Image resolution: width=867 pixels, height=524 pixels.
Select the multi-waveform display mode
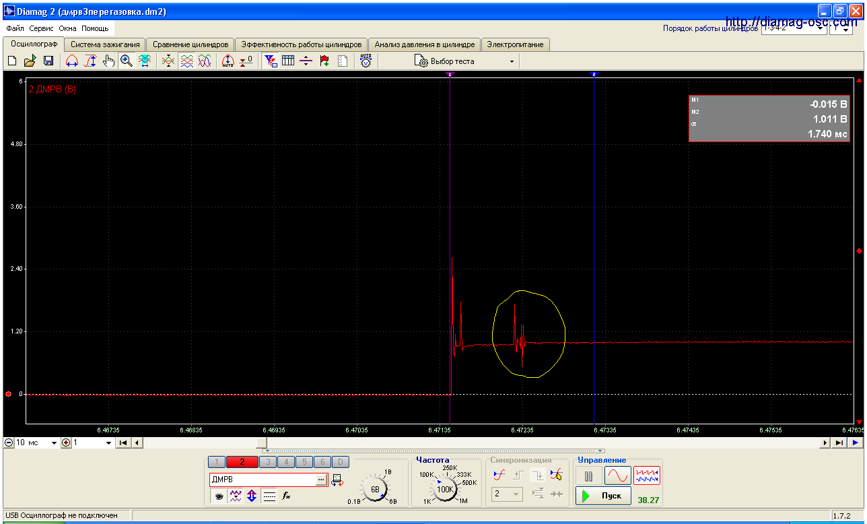(x=647, y=476)
